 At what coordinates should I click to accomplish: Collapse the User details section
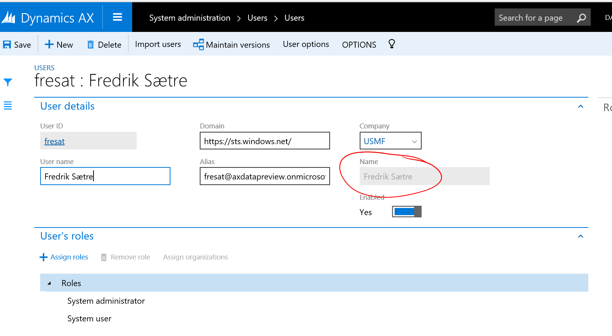click(x=581, y=107)
